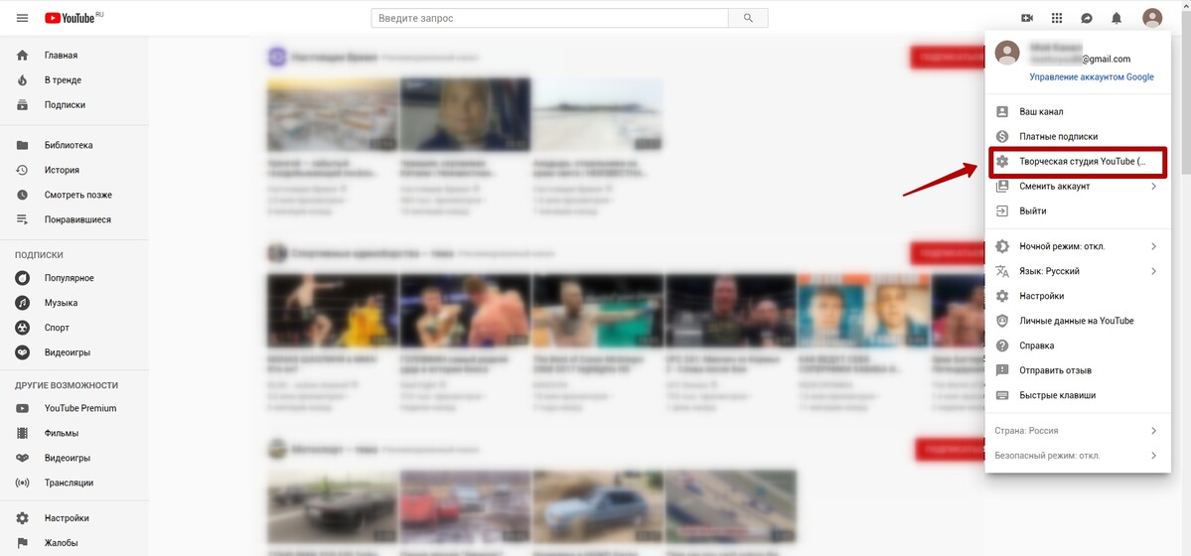Click the Трансляции live broadcast icon
This screenshot has width=1191, height=556.
coord(22,483)
